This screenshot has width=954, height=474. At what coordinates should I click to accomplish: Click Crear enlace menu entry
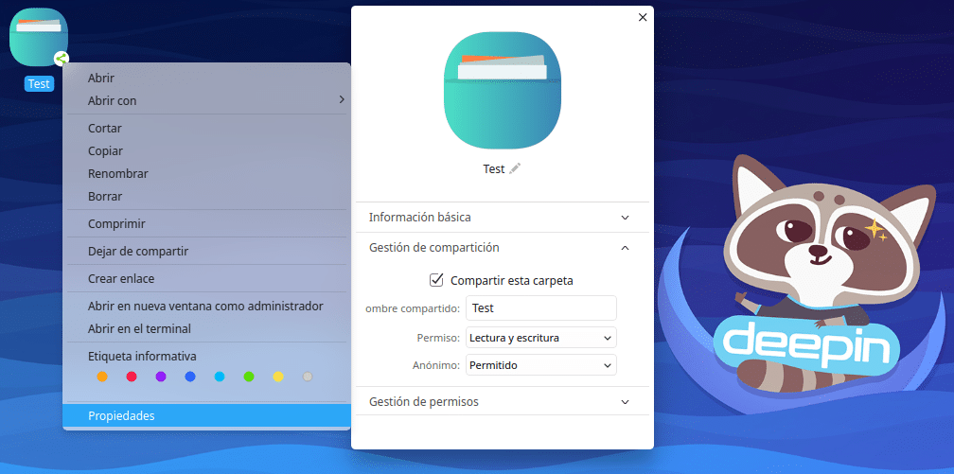click(207, 278)
